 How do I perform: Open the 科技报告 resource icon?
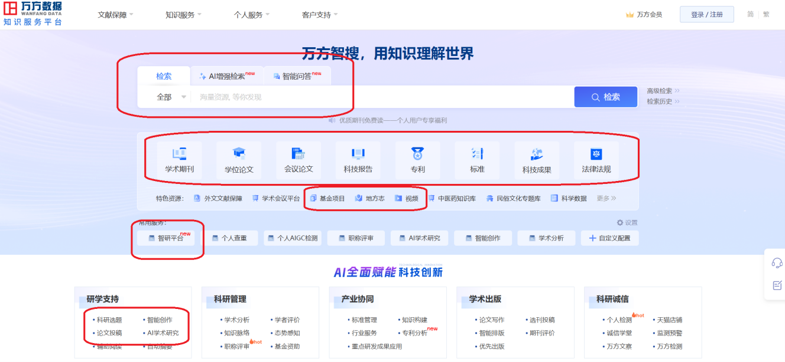click(358, 154)
